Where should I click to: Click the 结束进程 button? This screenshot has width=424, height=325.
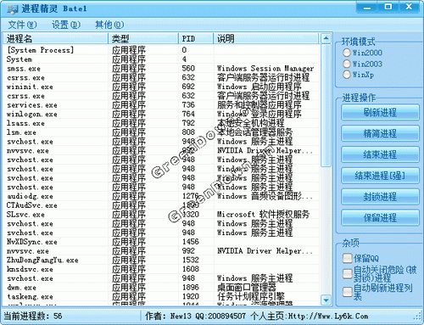pyautogui.click(x=380, y=154)
